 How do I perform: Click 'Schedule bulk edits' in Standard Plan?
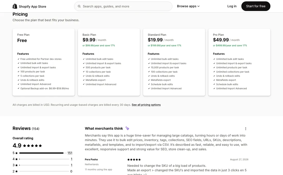162,84
